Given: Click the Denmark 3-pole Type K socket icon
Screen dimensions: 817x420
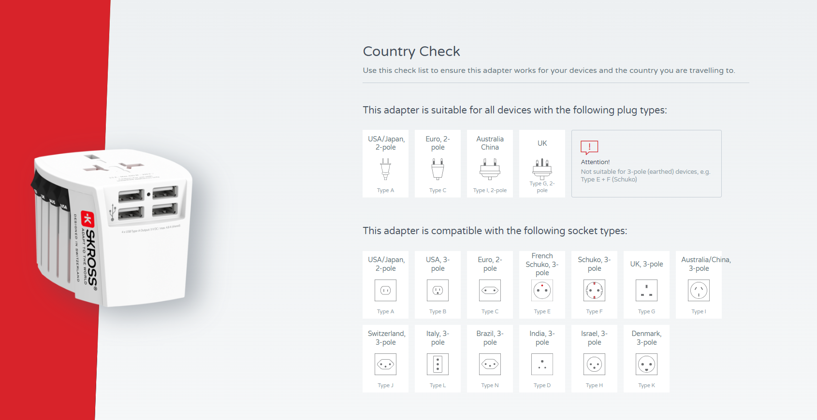Looking at the screenshot, I should (646, 364).
